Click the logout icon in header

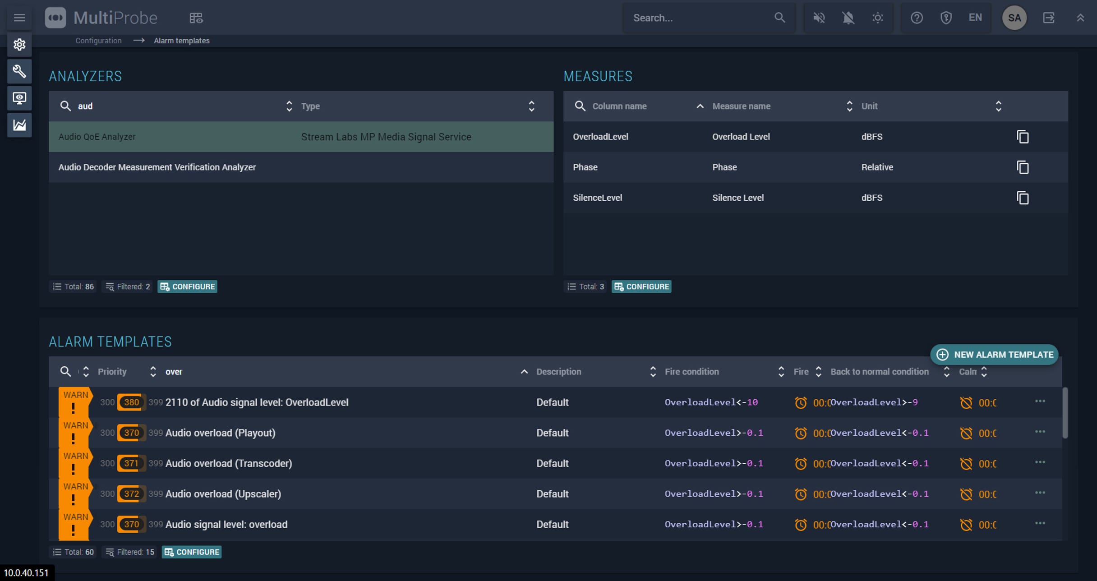click(x=1049, y=18)
